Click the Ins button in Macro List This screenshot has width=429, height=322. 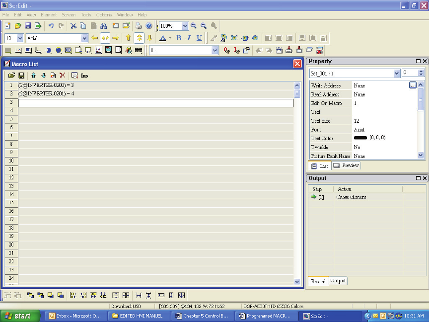(x=84, y=76)
